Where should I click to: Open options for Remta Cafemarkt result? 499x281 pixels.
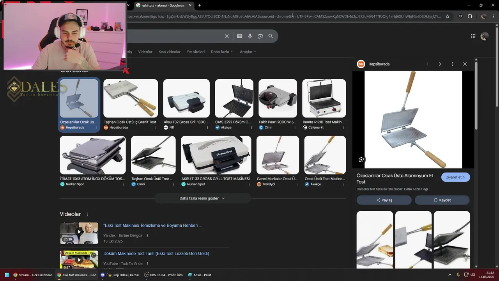tap(343, 128)
